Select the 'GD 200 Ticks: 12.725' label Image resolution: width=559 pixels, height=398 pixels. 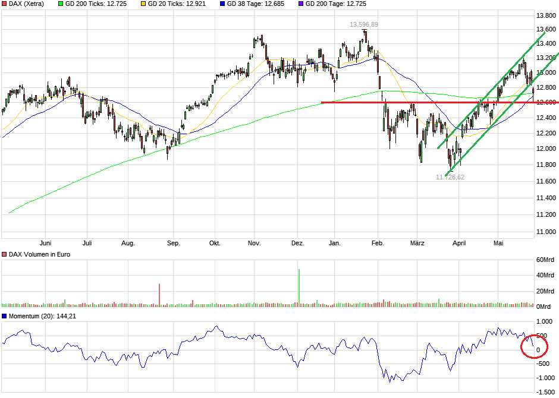click(x=96, y=4)
